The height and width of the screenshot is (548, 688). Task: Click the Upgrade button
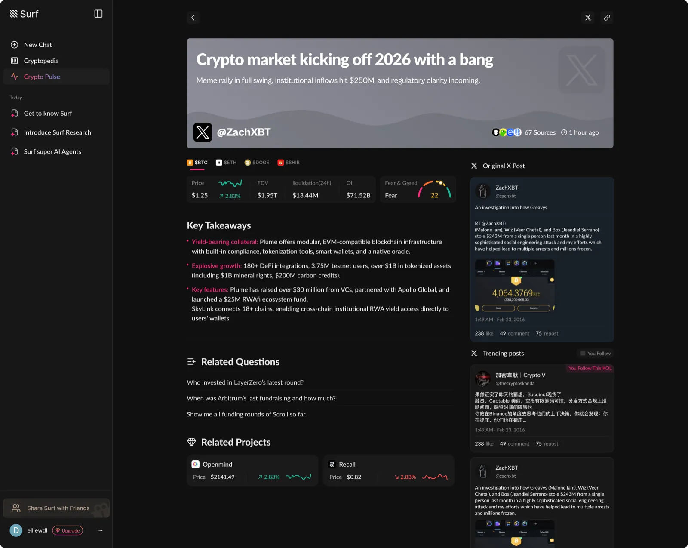[x=68, y=530]
